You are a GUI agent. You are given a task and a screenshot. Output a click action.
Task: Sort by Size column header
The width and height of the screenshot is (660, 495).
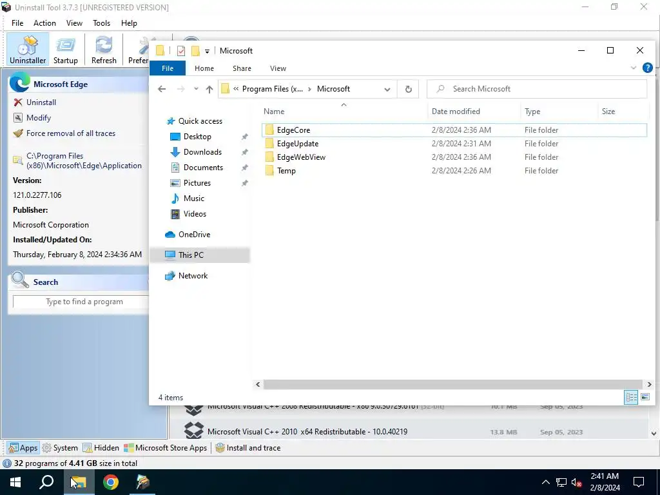coord(623,111)
